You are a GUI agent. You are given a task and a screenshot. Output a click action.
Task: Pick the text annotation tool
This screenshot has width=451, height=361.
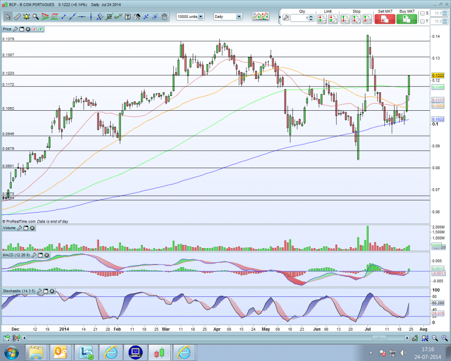tap(128, 17)
